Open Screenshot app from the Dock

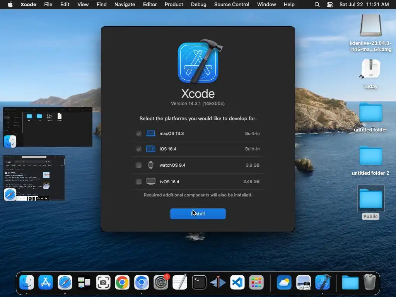coord(103,282)
